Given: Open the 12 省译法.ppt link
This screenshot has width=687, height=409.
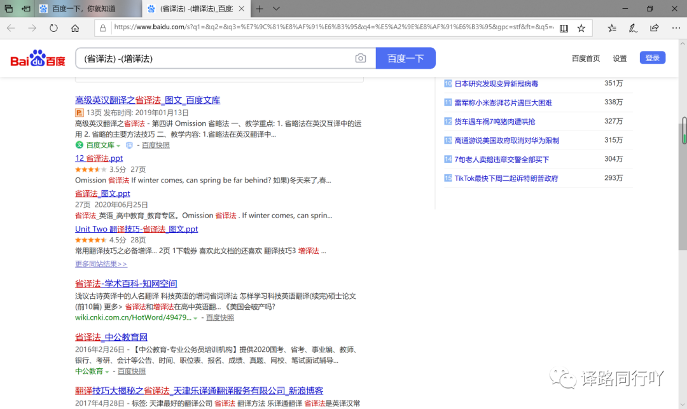Looking at the screenshot, I should pyautogui.click(x=99, y=158).
